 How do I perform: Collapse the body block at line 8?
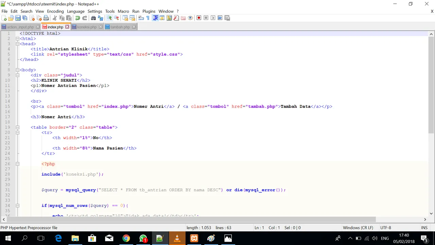[17, 70]
